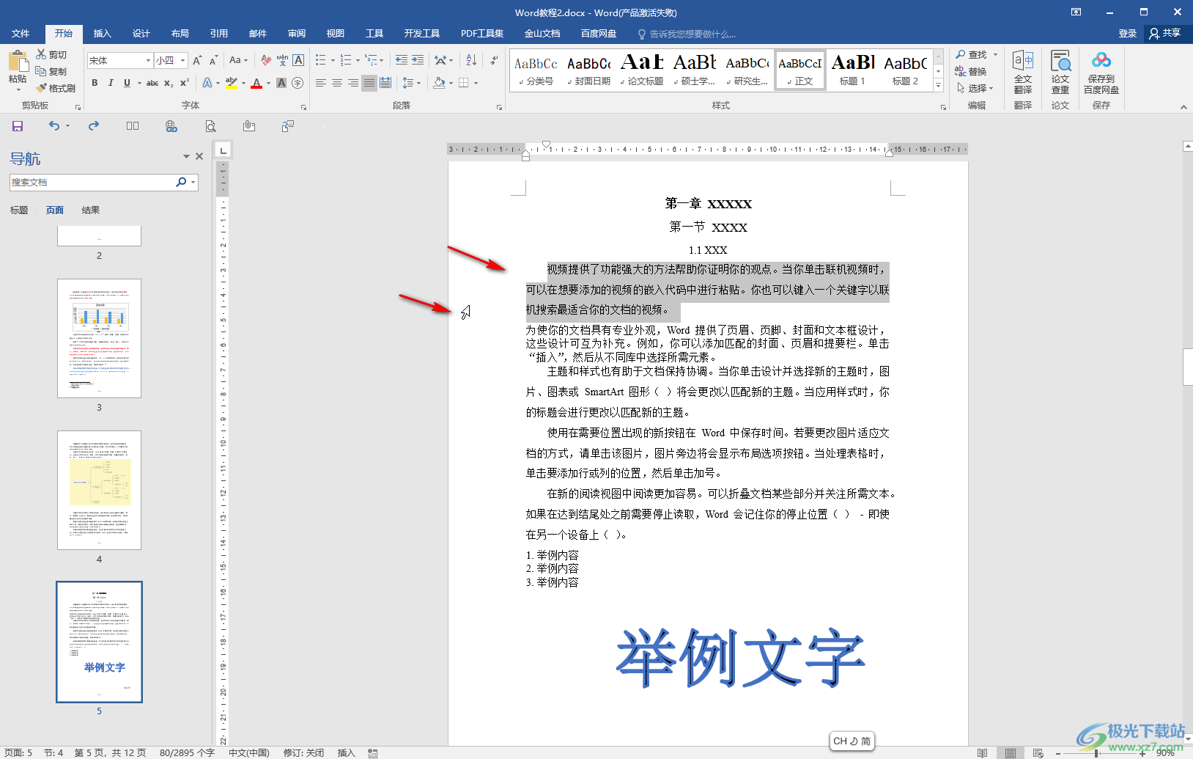This screenshot has width=1193, height=759.
Task: Sort paragraphs with the A-Z sort icon
Action: pos(471,60)
